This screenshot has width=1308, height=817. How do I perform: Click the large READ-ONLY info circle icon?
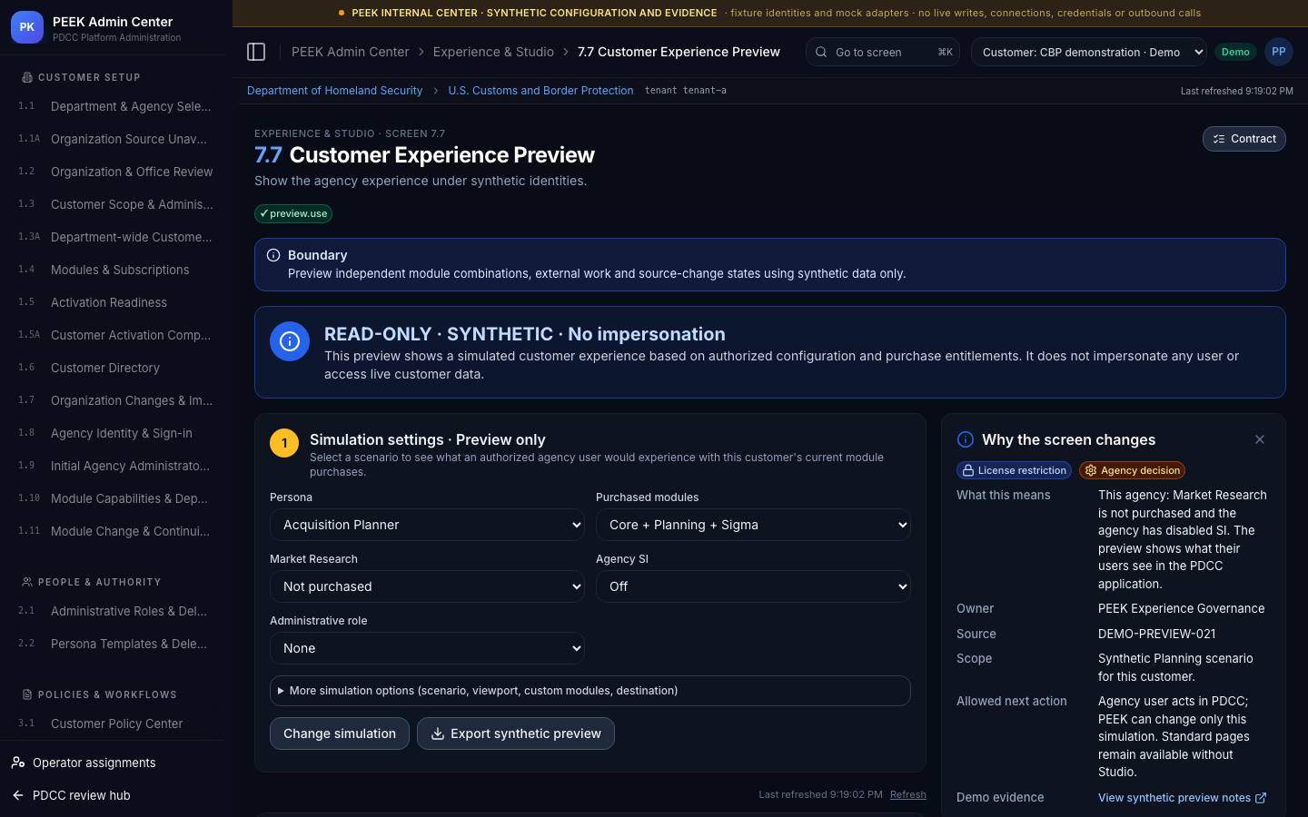[x=290, y=341]
